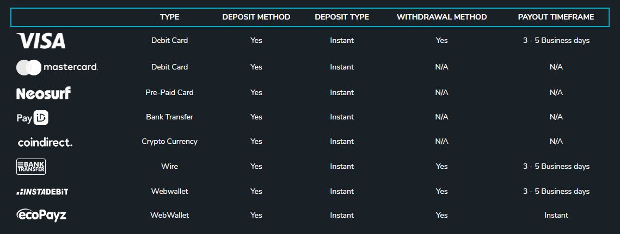The width and height of the screenshot is (620, 234).
Task: Click Instant deposit type in Instadebit row
Action: [342, 191]
